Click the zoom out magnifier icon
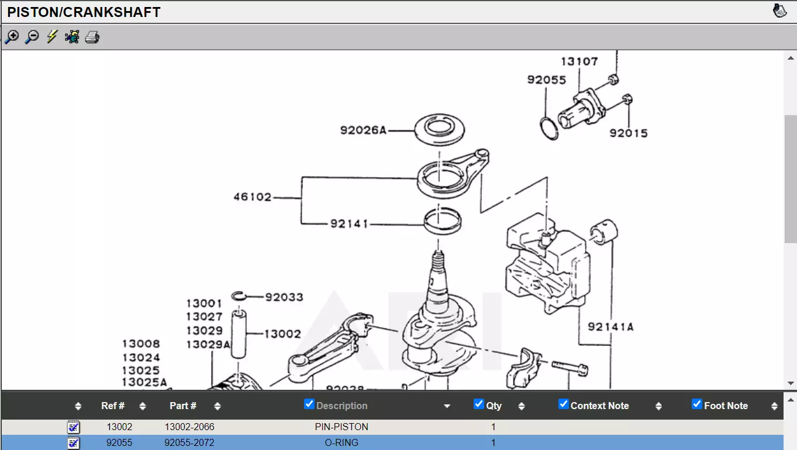 (x=32, y=37)
